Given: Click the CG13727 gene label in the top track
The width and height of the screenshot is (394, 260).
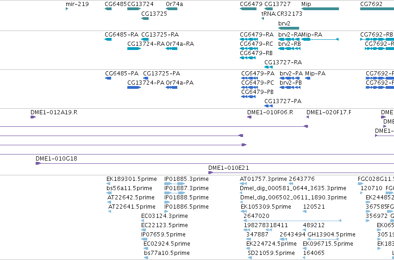Looking at the screenshot, I should pos(277,4).
